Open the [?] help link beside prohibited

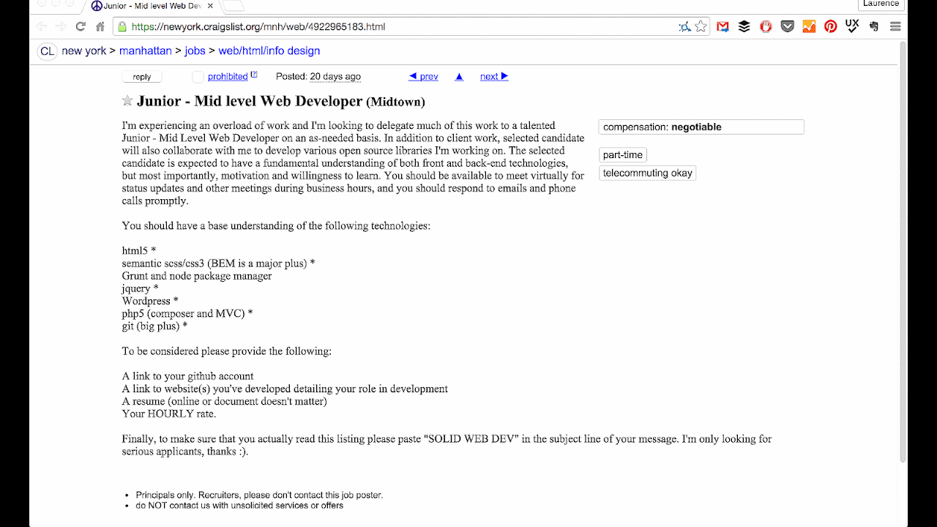click(x=254, y=74)
